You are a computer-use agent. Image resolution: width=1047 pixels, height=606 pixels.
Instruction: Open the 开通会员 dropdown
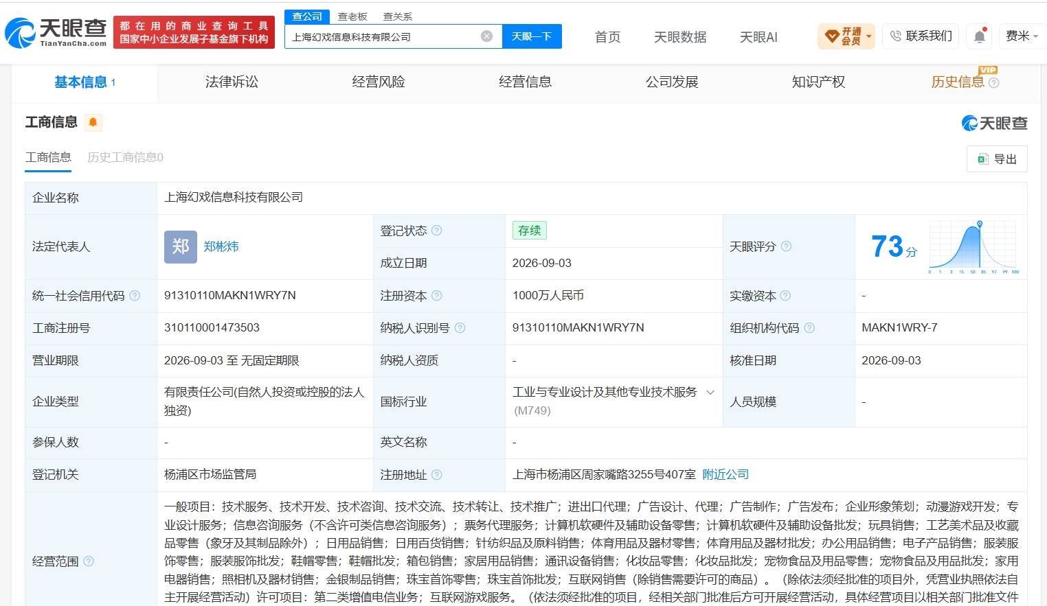(846, 36)
